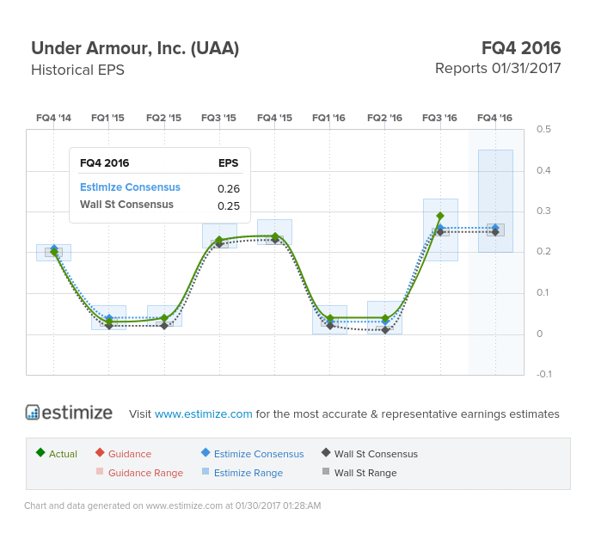Click the Historical EPS subtitle
589x533 pixels.
(x=77, y=70)
